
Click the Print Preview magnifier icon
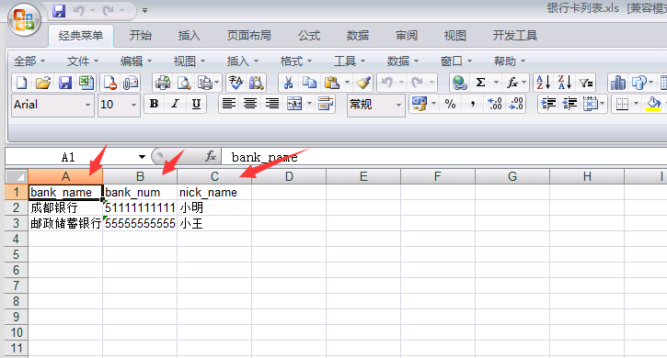pyautogui.click(x=184, y=83)
